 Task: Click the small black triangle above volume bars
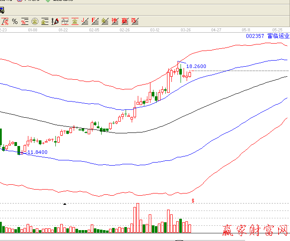tap(65, 204)
